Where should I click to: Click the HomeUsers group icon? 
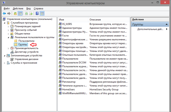click(x=60, y=89)
